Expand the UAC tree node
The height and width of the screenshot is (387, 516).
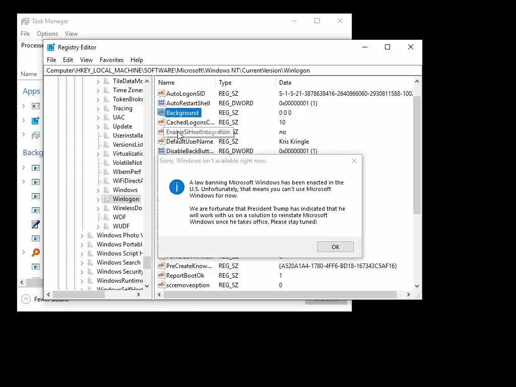click(98, 117)
